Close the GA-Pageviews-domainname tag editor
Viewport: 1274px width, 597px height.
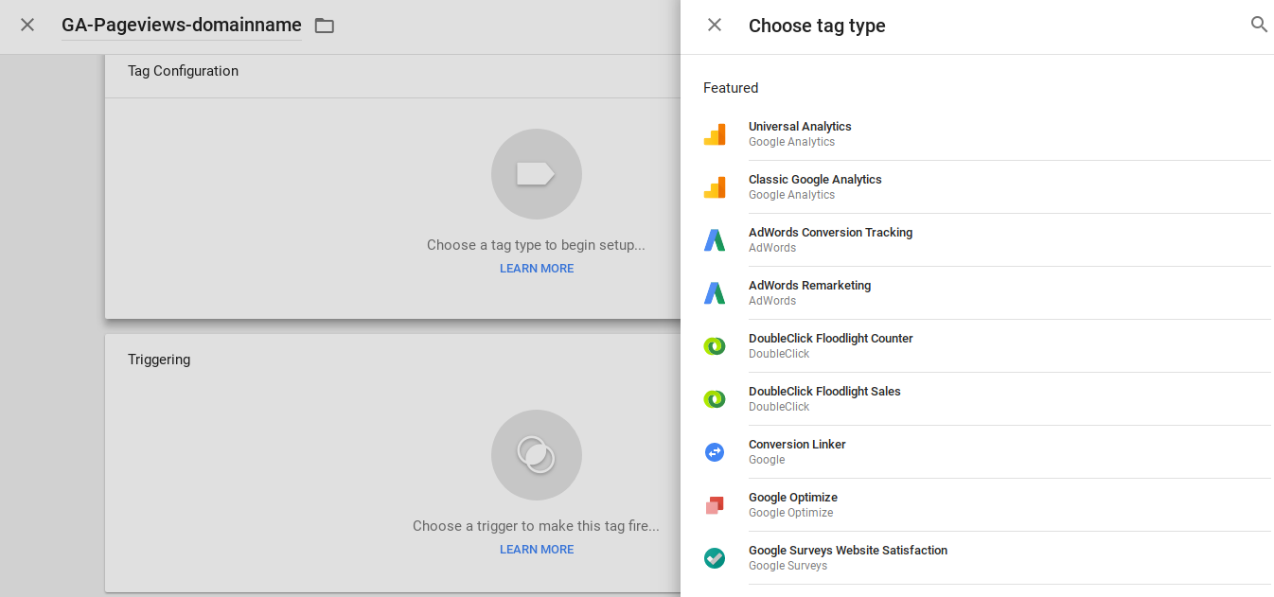27,26
